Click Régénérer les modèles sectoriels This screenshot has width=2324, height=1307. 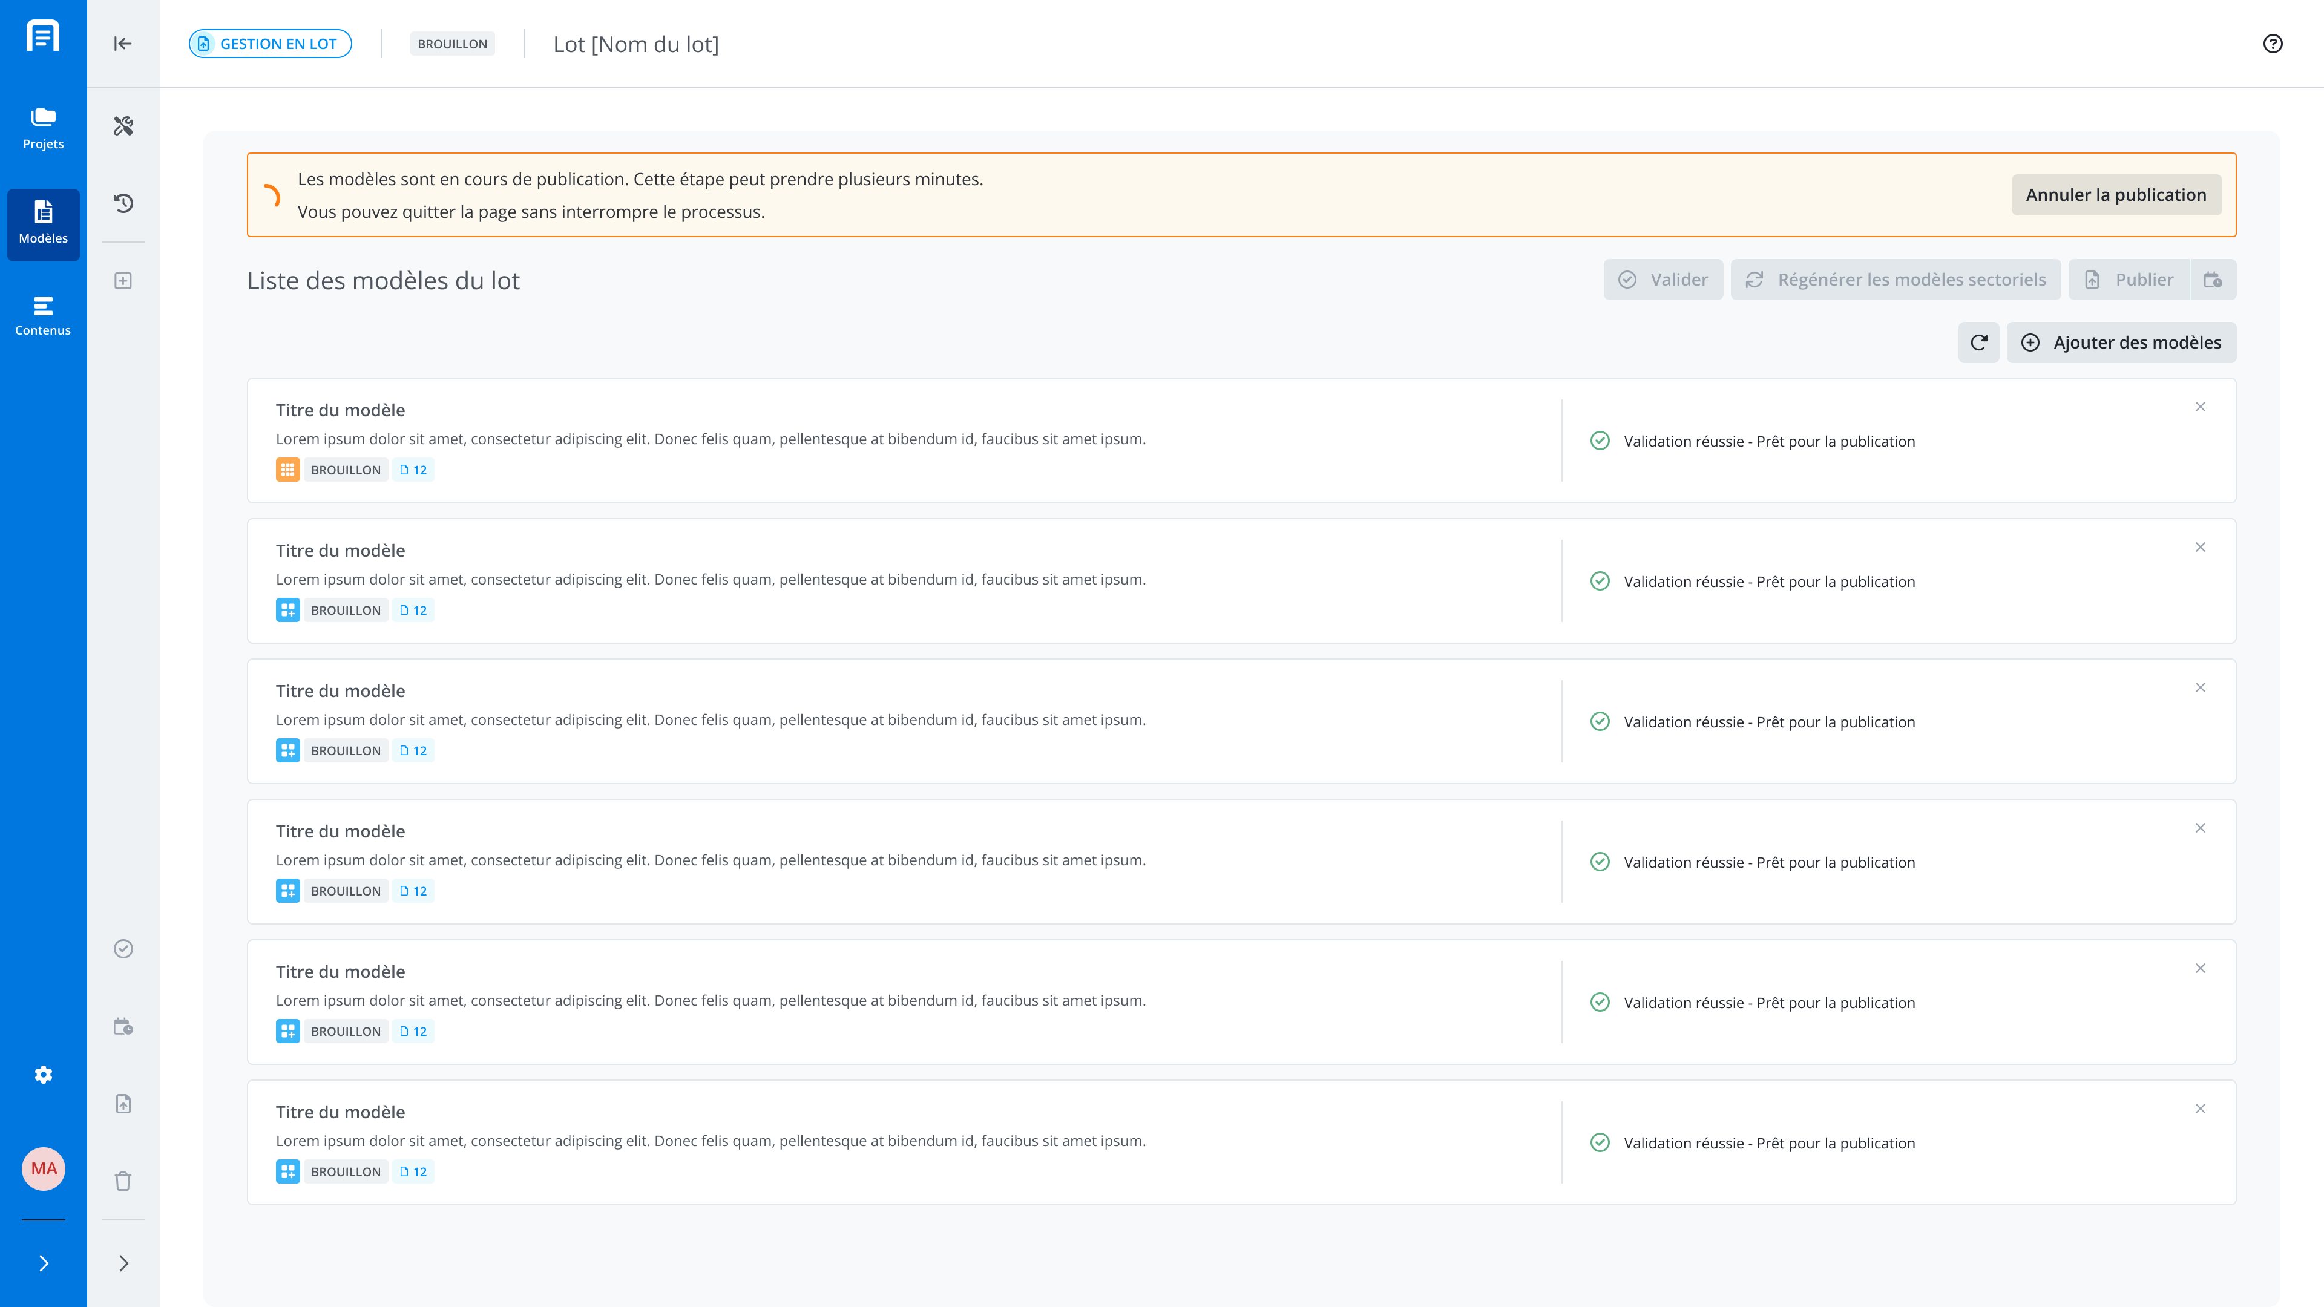[1896, 280]
